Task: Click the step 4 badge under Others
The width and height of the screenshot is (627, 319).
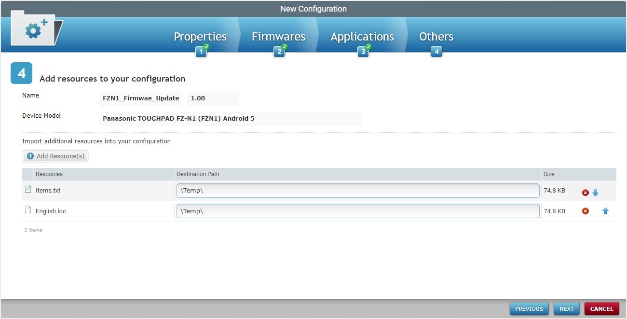Action: coord(436,51)
